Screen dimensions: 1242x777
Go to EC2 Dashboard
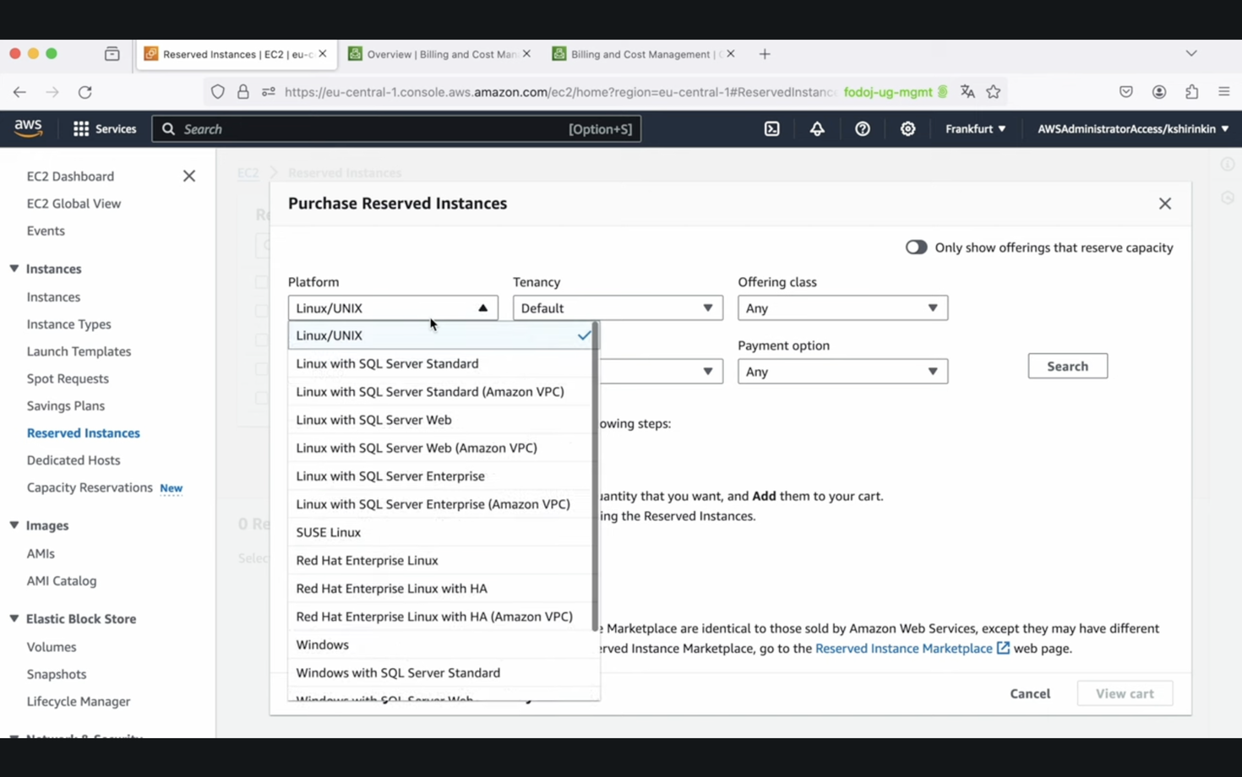[70, 176]
